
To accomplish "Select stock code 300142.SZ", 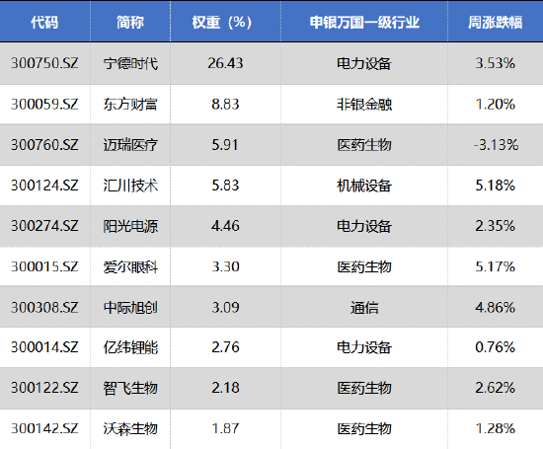I will (x=44, y=428).
